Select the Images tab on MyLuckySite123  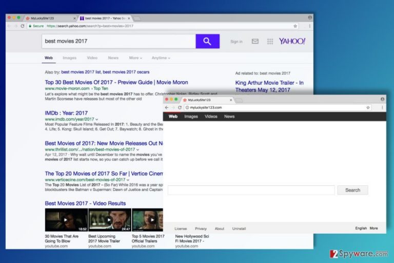[x=191, y=117]
